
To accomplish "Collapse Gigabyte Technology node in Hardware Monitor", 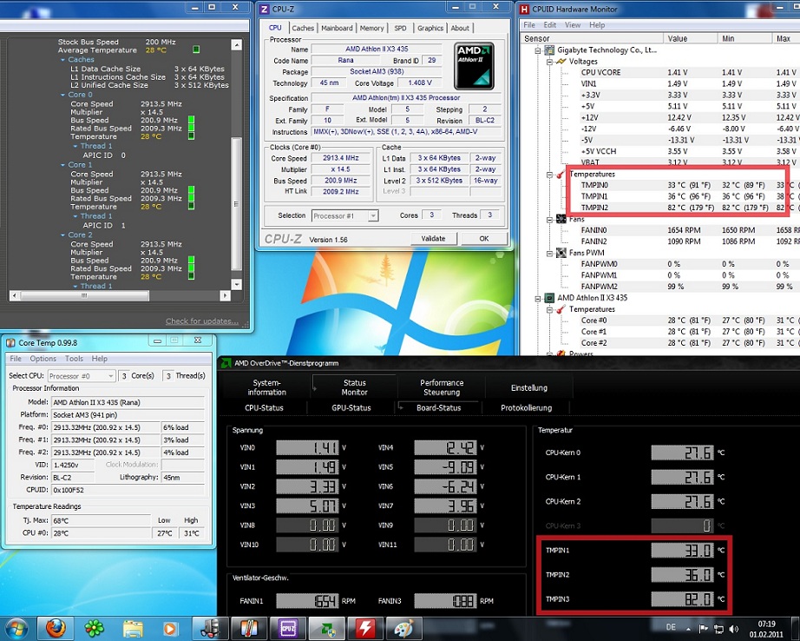I will 538,50.
